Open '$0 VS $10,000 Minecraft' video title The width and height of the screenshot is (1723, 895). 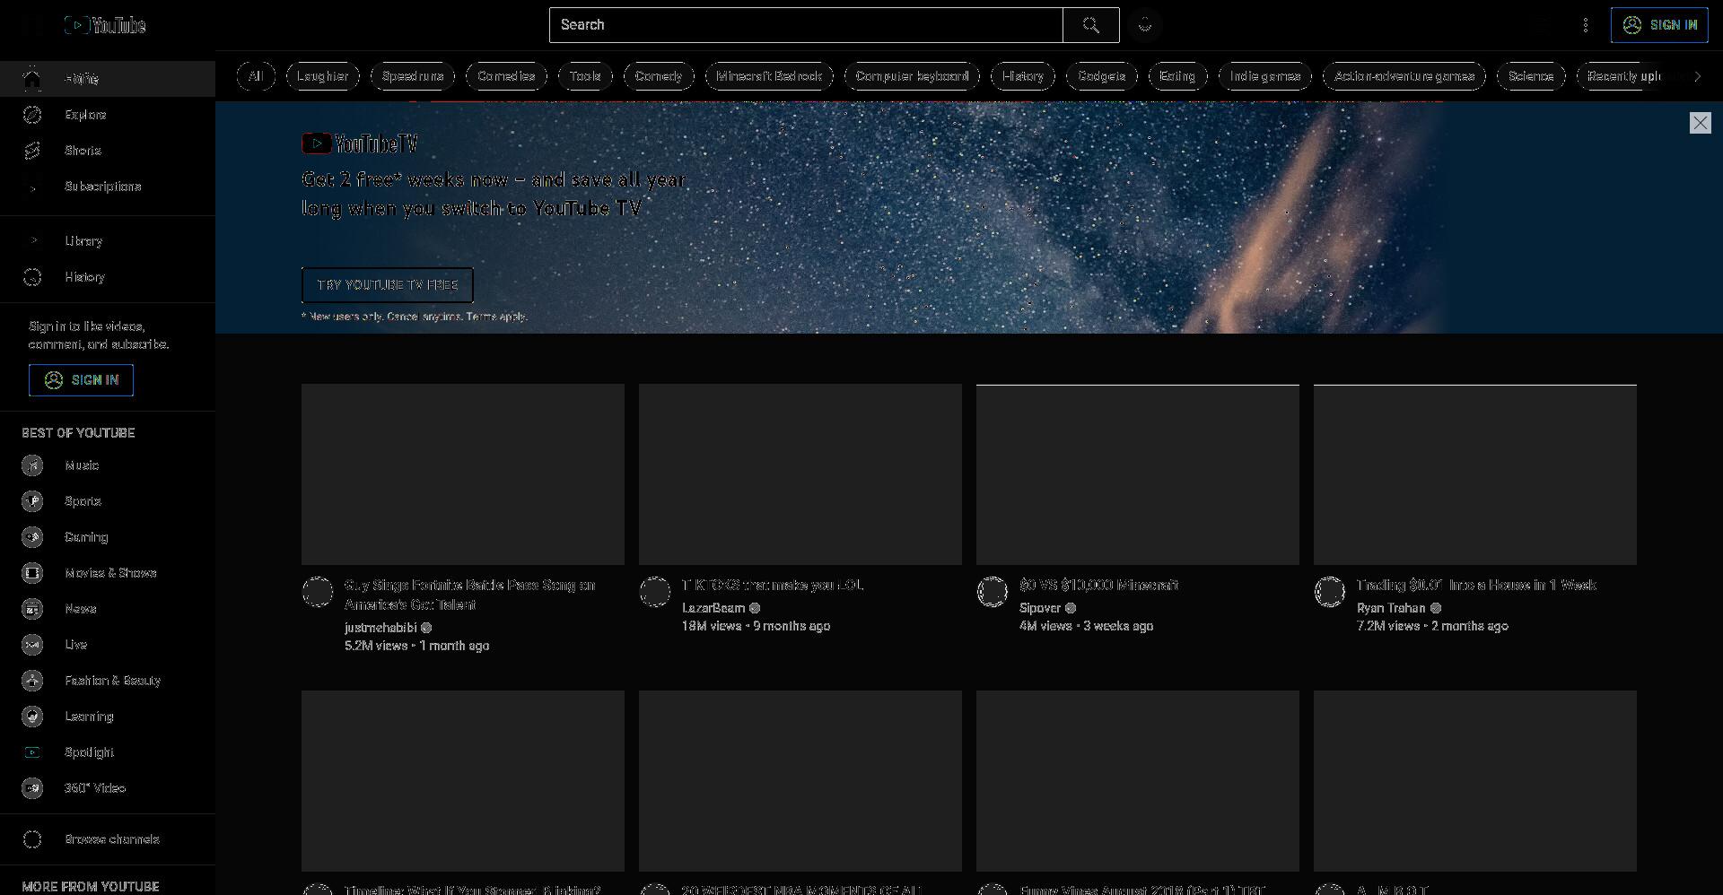(x=1099, y=586)
